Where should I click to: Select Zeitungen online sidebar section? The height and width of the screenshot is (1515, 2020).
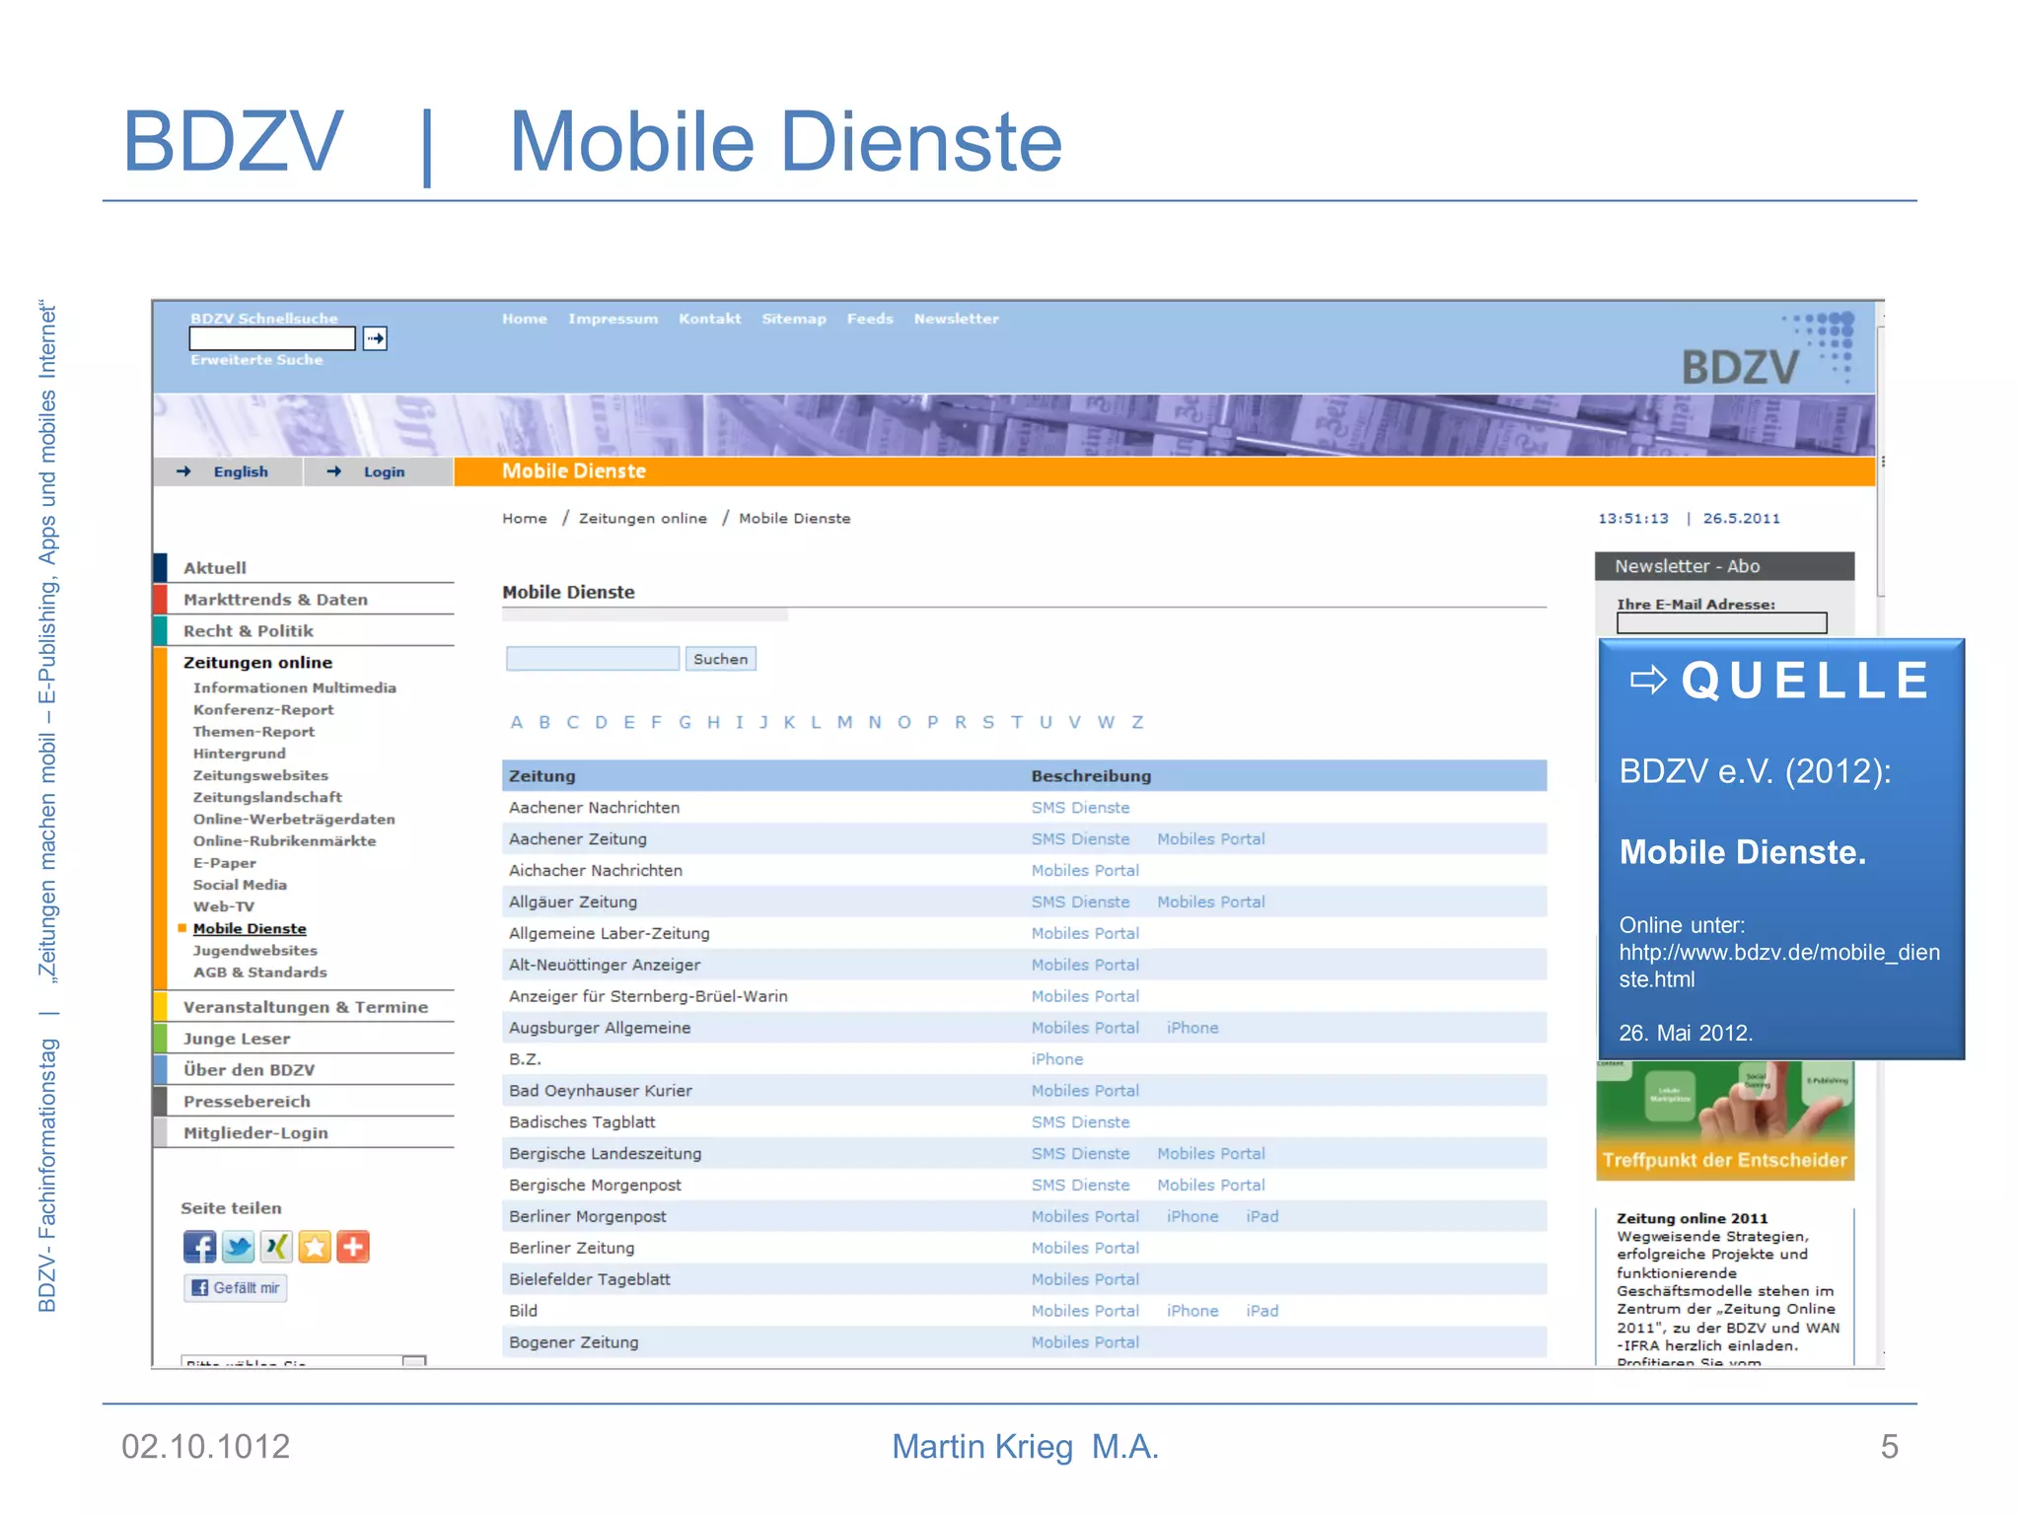tap(257, 663)
